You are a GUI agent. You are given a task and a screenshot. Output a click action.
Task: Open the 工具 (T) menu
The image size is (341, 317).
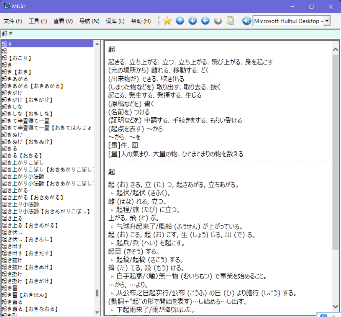(x=38, y=21)
